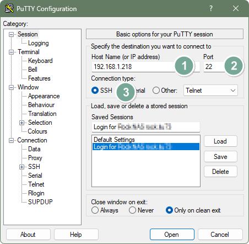Click the Host Name field containing 192.168.1.218
The width and height of the screenshot is (249, 244).
pos(145,67)
